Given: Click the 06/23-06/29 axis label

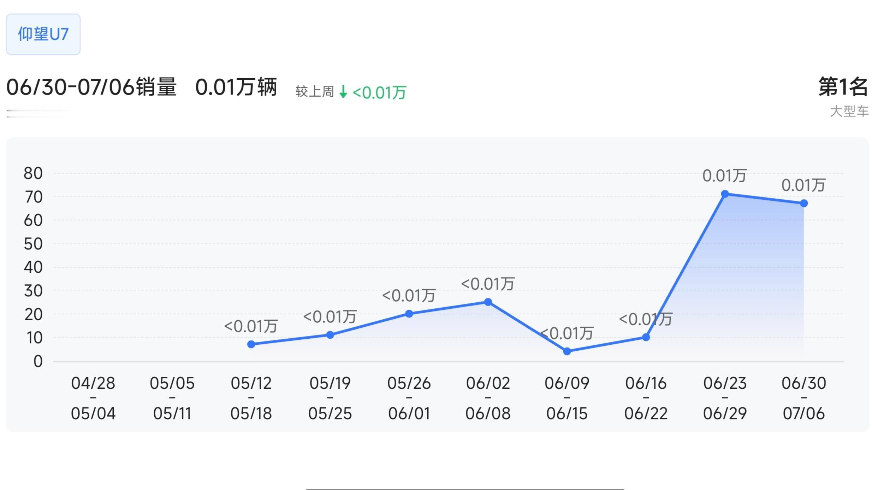Looking at the screenshot, I should tap(725, 398).
